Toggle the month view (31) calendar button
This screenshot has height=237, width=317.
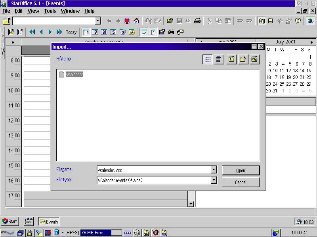point(104,32)
